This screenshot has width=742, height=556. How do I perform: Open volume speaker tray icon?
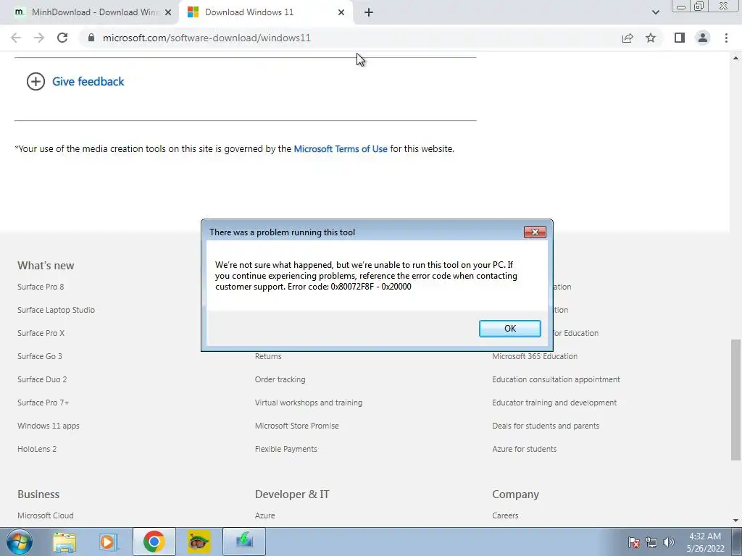(x=669, y=542)
